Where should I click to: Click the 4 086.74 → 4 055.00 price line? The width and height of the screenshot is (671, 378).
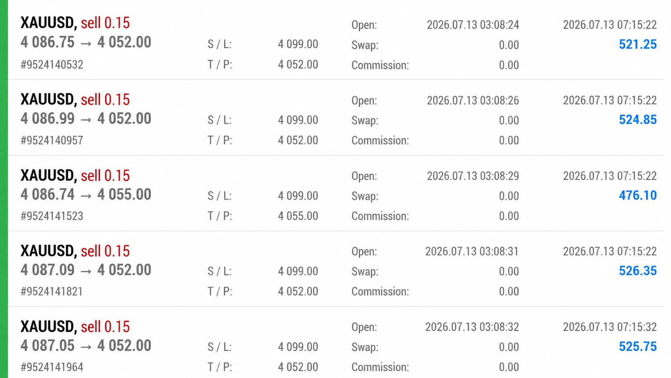(x=86, y=194)
